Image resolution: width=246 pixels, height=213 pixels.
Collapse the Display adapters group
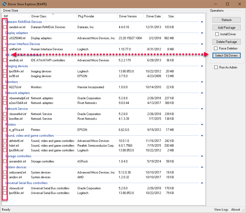pos(202,33)
